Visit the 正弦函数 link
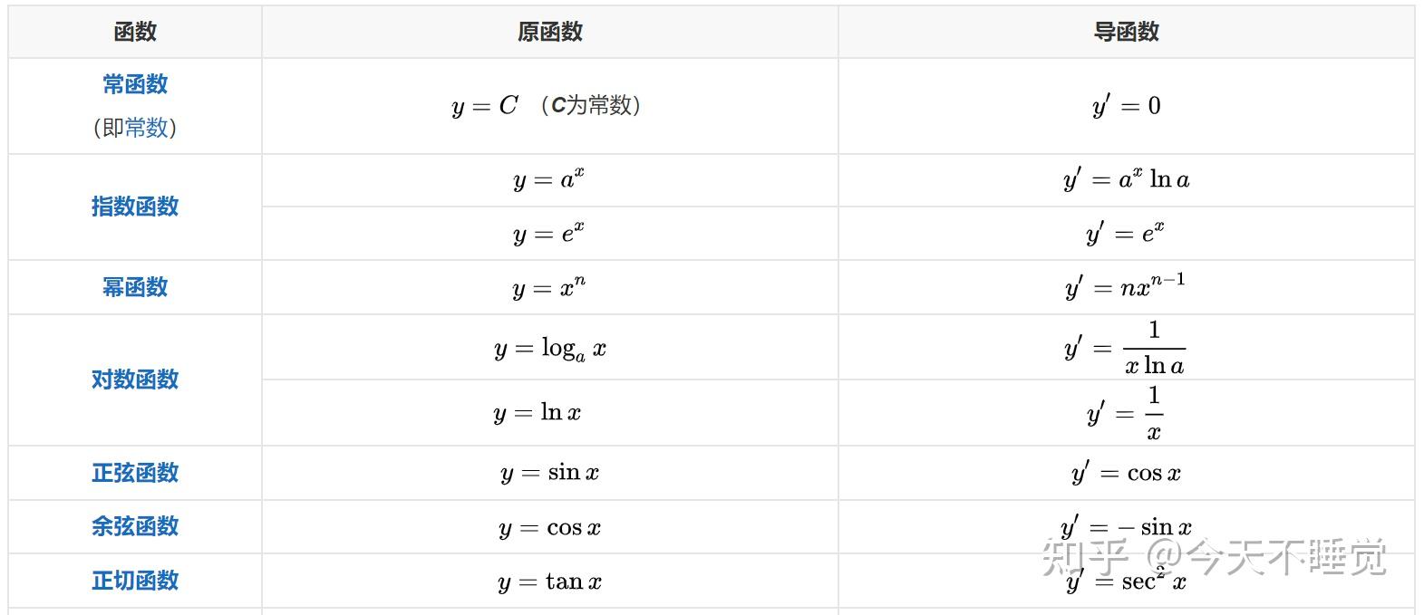The height and width of the screenshot is (615, 1424). (x=135, y=473)
